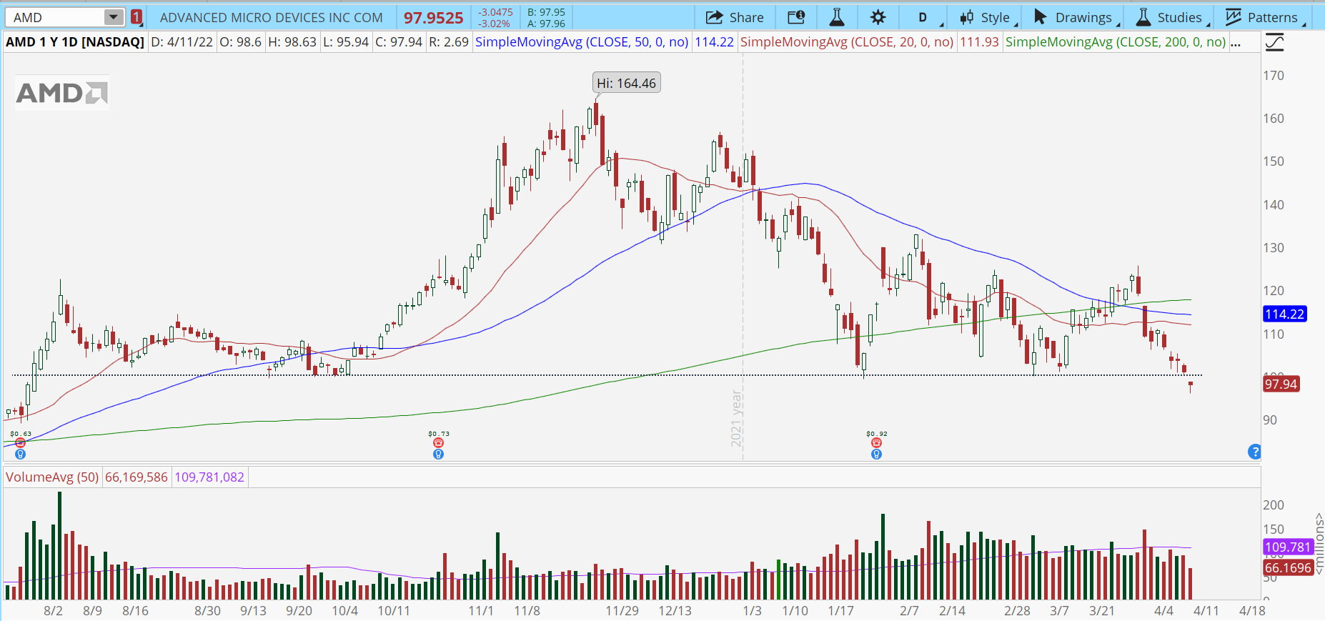Open the blue question mark help icon
The height and width of the screenshot is (621, 1325).
click(1254, 452)
